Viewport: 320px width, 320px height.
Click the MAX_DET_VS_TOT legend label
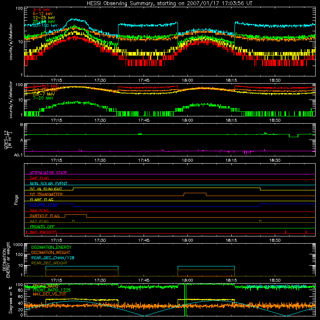coord(50,294)
